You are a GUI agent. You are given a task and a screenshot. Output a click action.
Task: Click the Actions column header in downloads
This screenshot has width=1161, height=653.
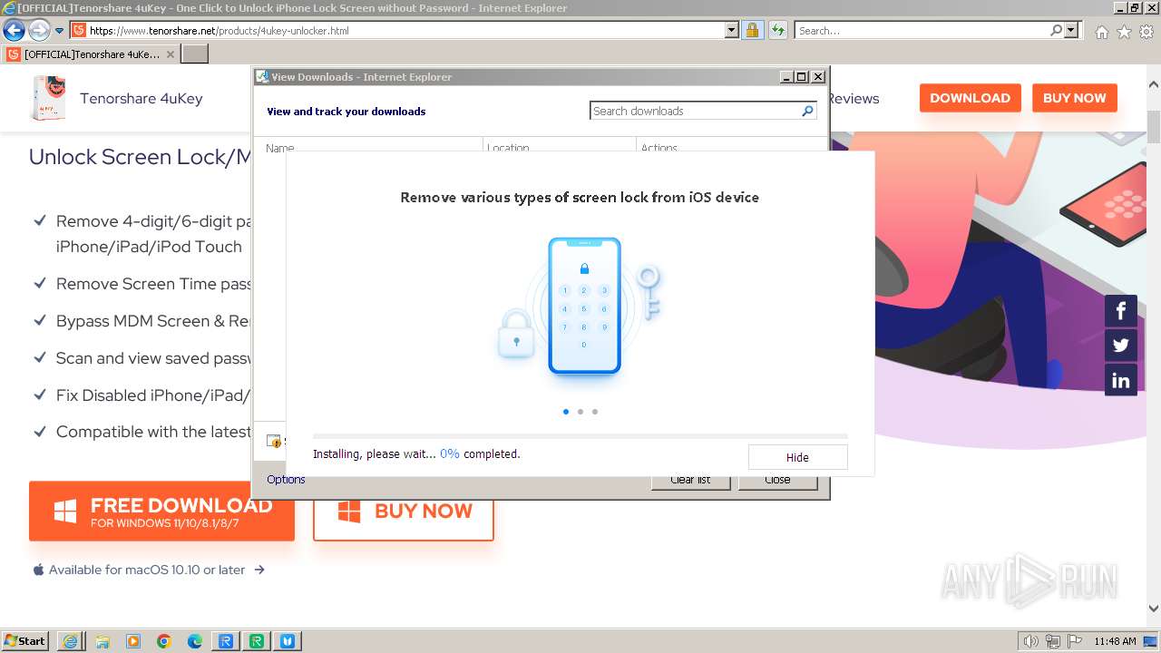pos(659,148)
